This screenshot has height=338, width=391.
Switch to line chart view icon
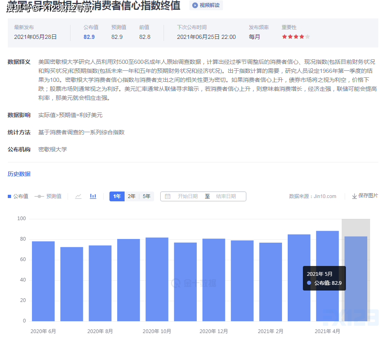[x=78, y=196]
